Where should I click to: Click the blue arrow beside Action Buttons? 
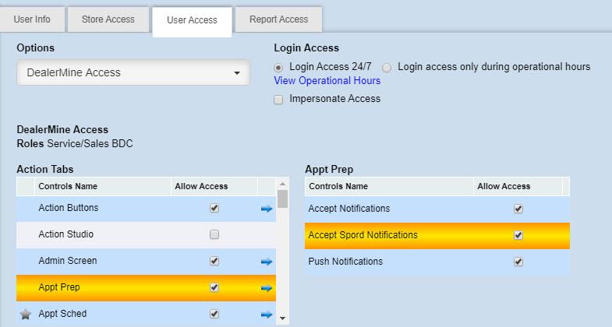click(267, 209)
